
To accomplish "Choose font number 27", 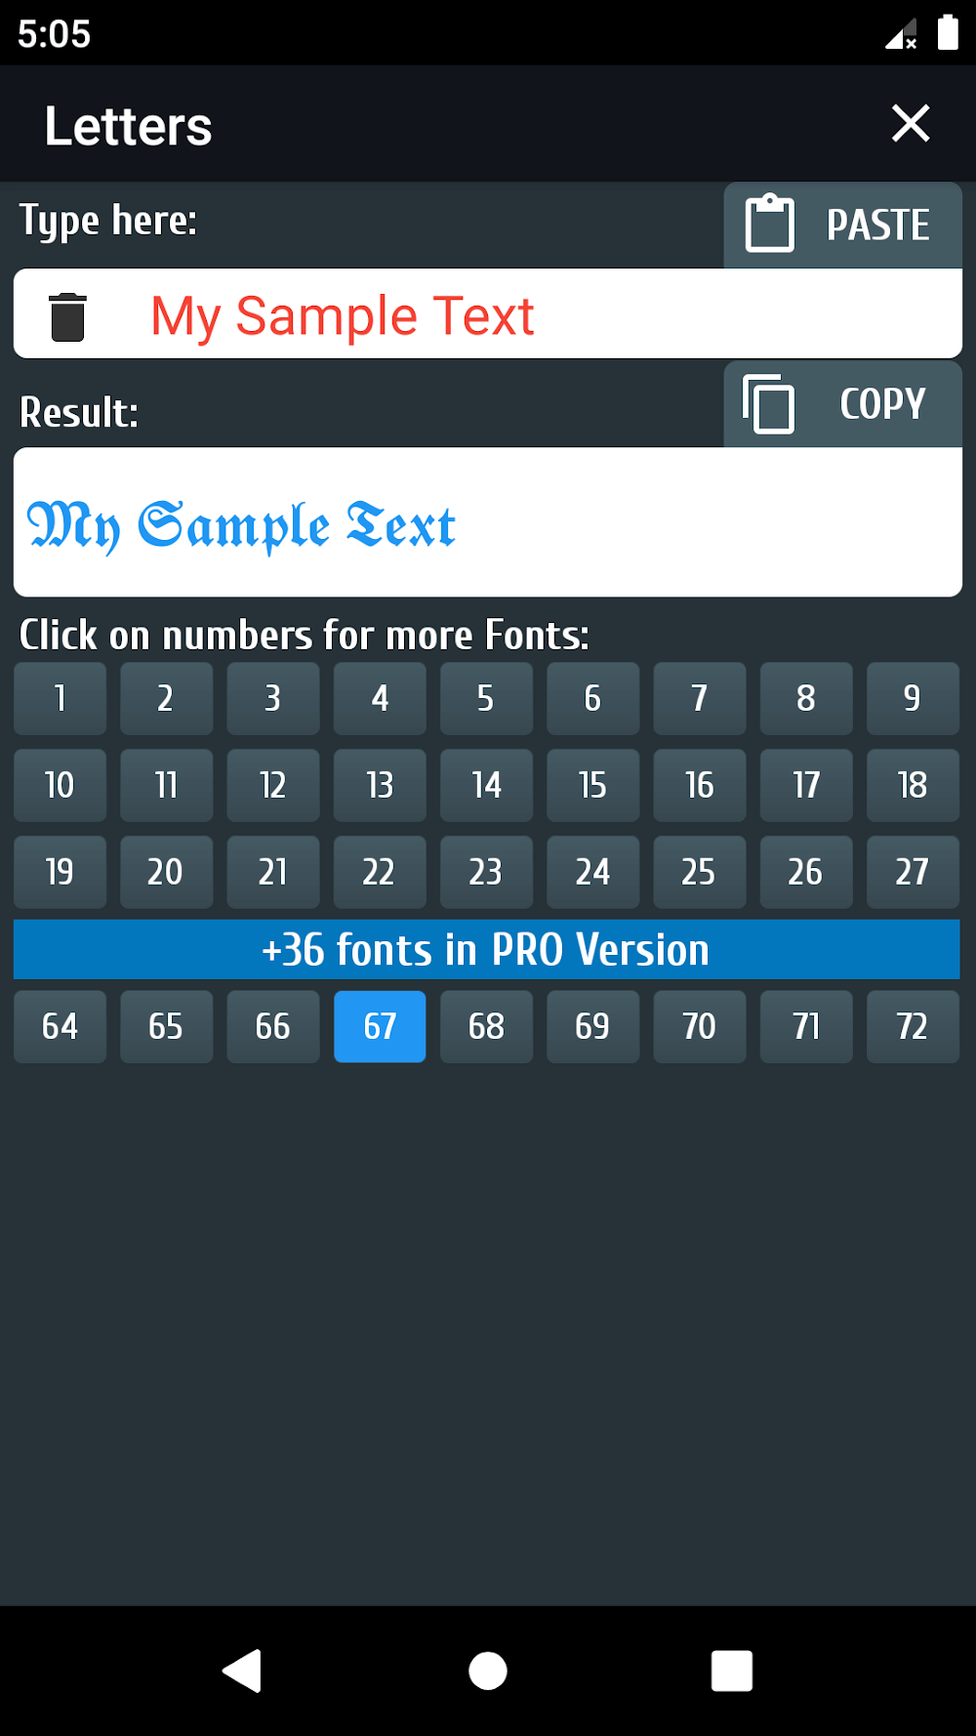I will pos(912,871).
